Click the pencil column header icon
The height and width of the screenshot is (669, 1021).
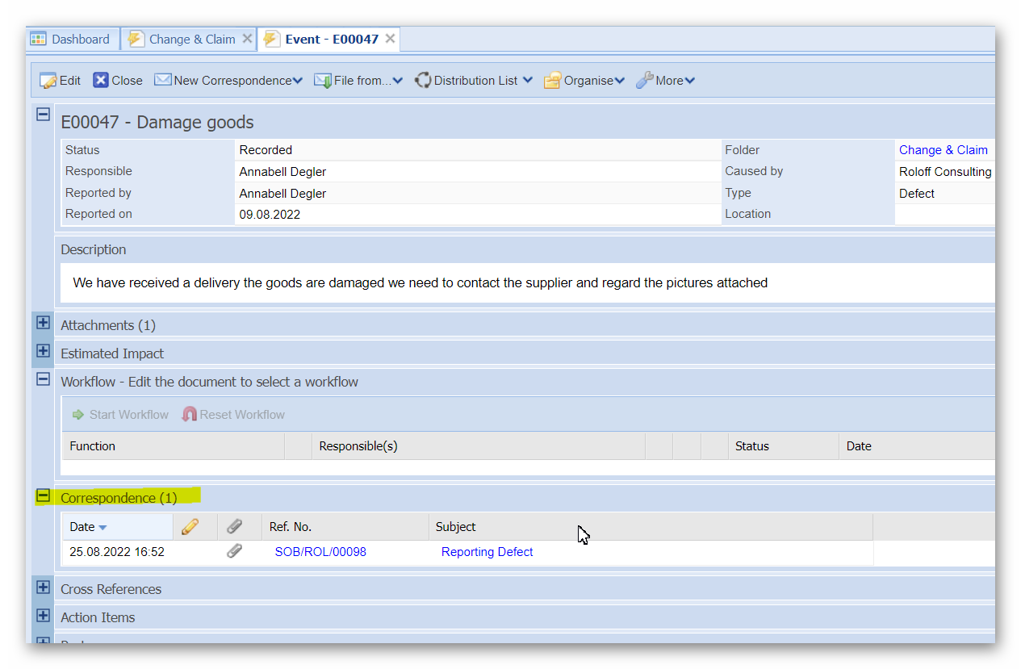[x=190, y=527]
